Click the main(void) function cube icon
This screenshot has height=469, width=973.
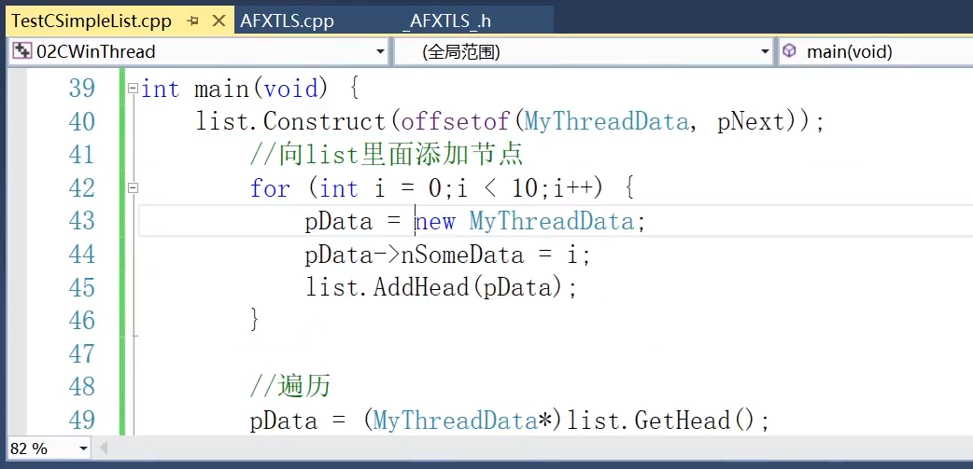(789, 50)
